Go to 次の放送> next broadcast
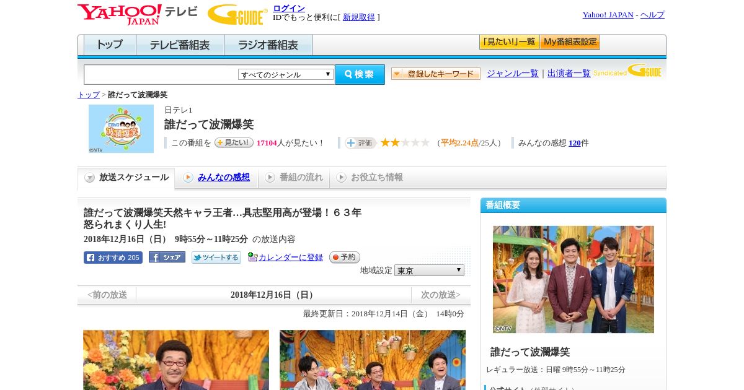744x390 pixels. coord(441,295)
